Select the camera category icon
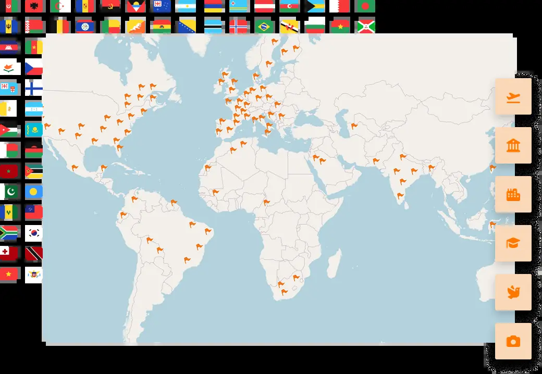542x374 pixels. tap(513, 342)
